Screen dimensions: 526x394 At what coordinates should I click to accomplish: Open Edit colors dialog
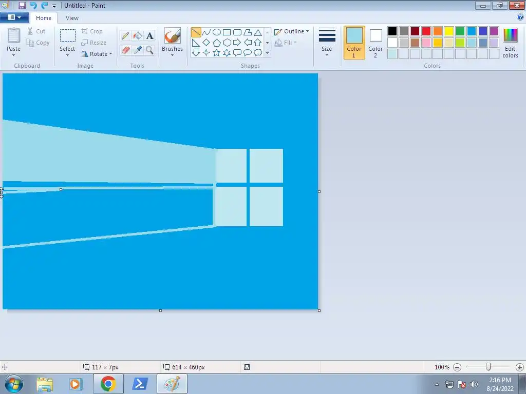tap(510, 43)
